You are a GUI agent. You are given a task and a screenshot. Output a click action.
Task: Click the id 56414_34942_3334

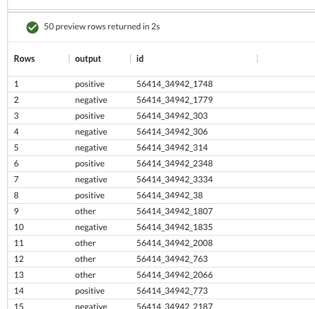[x=175, y=179]
